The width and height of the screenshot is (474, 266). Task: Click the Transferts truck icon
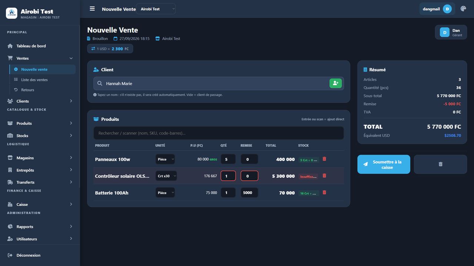10,182
